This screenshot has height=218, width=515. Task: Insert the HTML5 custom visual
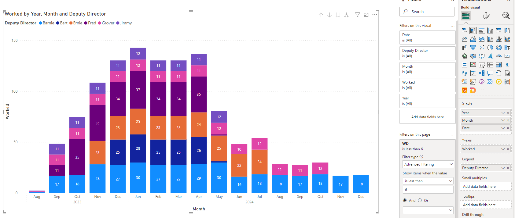(464, 90)
